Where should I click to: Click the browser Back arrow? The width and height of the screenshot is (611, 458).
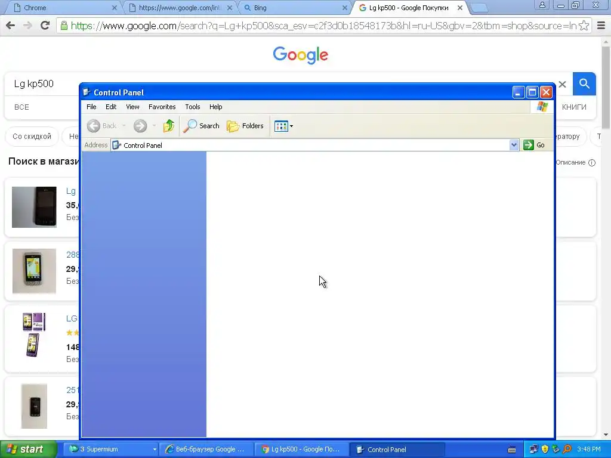tap(11, 26)
